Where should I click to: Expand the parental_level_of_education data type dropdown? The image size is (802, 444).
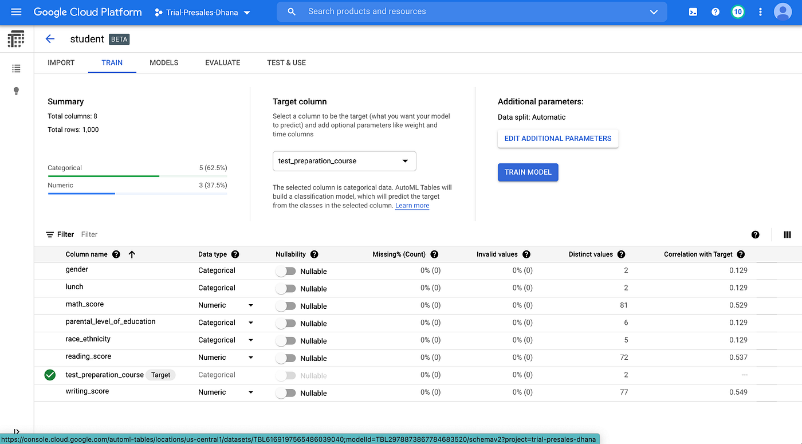click(x=250, y=323)
